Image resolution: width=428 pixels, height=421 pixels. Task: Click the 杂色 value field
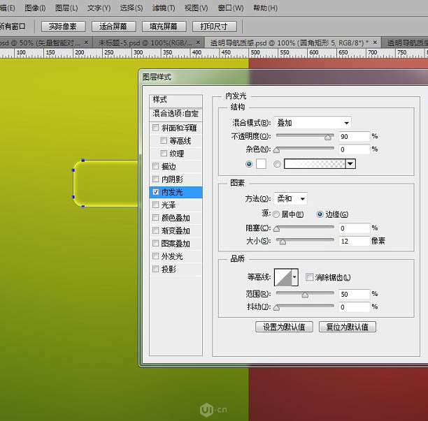pos(354,149)
